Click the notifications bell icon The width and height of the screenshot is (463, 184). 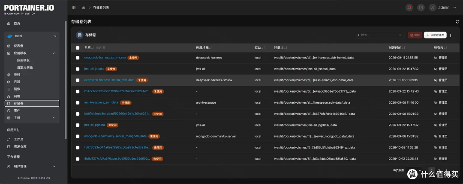point(409,8)
